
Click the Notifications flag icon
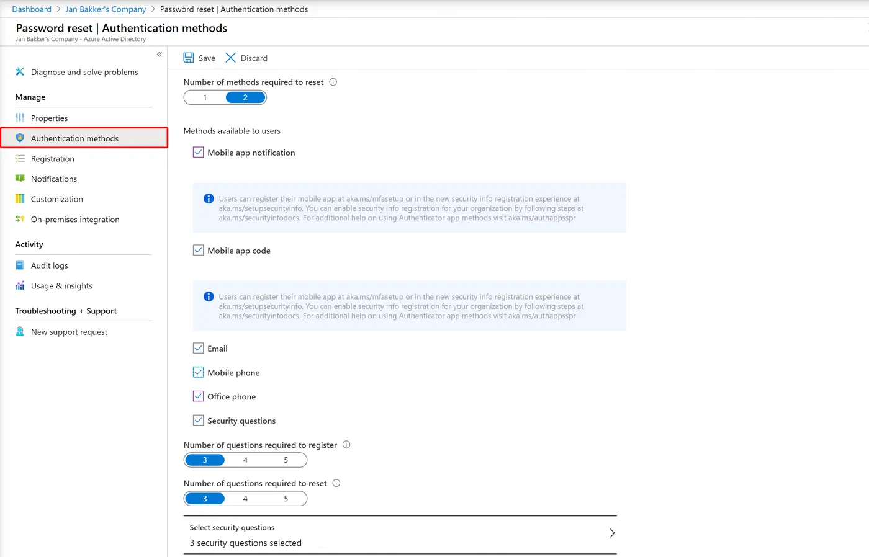click(x=20, y=179)
